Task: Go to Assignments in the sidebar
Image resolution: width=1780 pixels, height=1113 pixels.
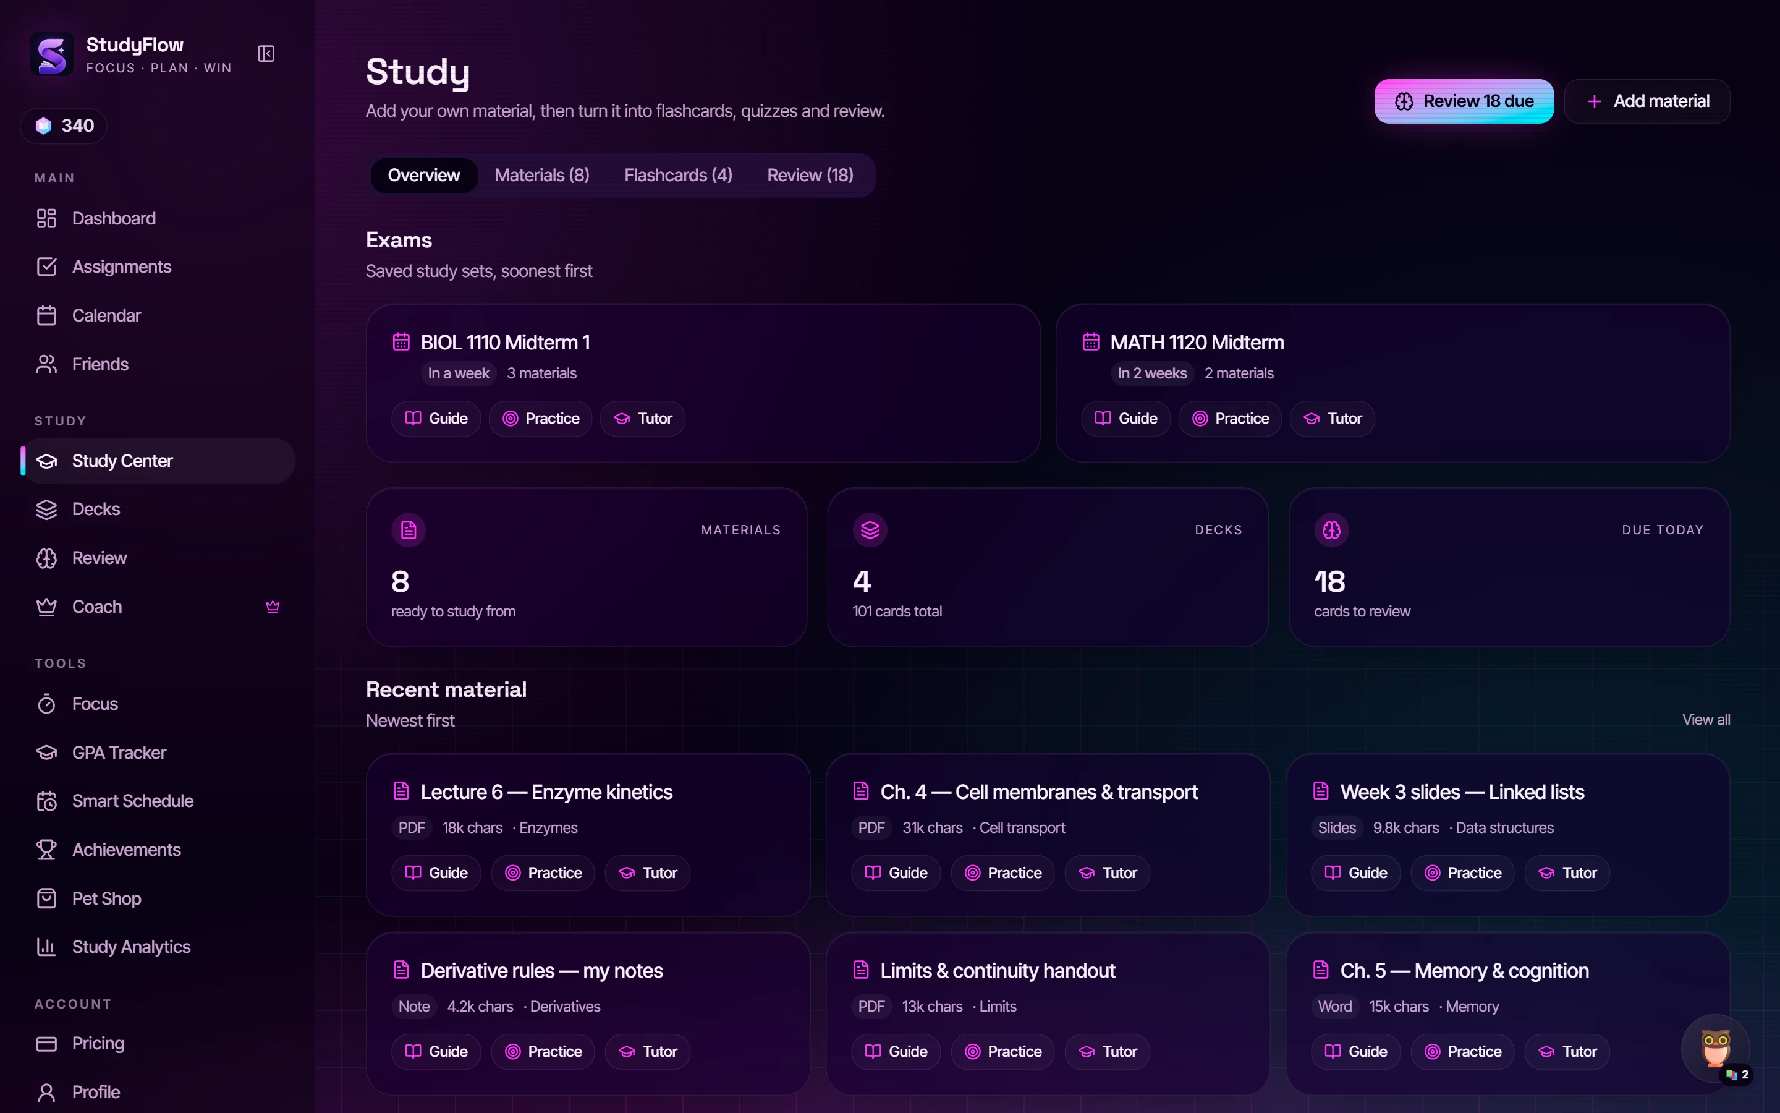Action: [x=158, y=267]
